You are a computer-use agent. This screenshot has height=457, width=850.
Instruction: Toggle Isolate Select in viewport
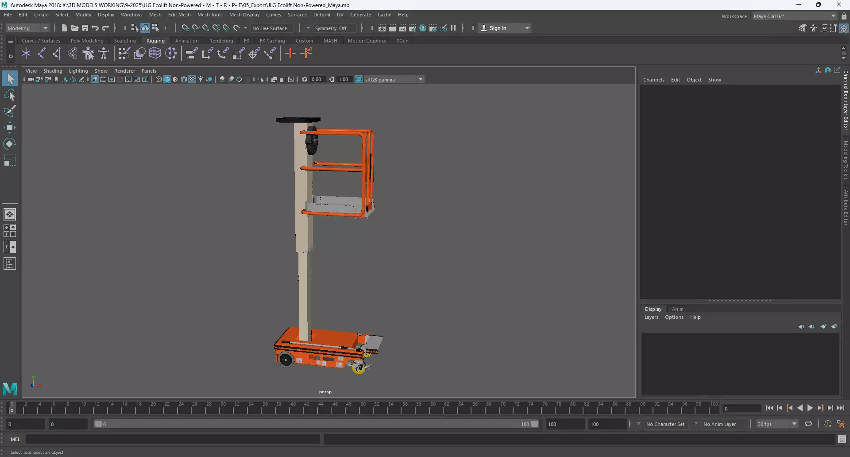coord(261,79)
